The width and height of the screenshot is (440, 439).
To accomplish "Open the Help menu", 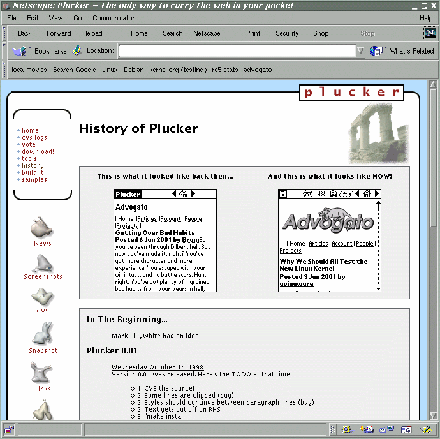I will point(426,18).
